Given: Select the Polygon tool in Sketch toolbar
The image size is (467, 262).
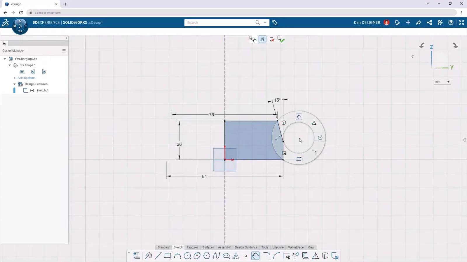Looking at the screenshot, I should (207, 256).
